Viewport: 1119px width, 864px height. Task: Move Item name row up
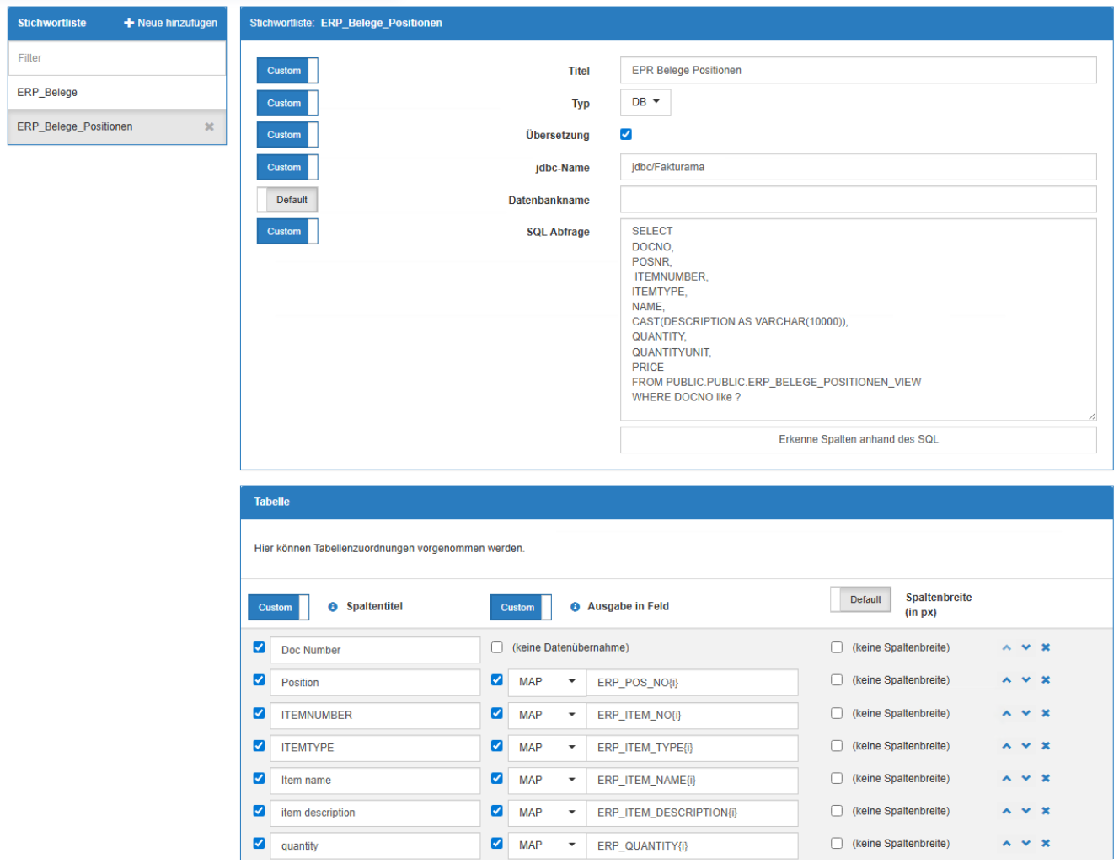(1006, 779)
